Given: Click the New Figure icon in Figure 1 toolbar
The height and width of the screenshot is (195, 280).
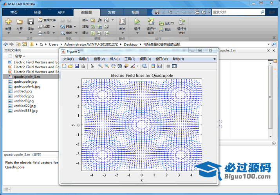Looking at the screenshot, I should [x=64, y=66].
